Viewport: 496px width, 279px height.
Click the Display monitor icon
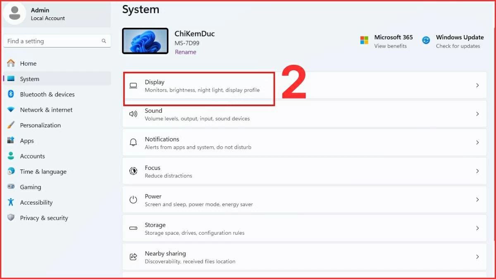(133, 86)
